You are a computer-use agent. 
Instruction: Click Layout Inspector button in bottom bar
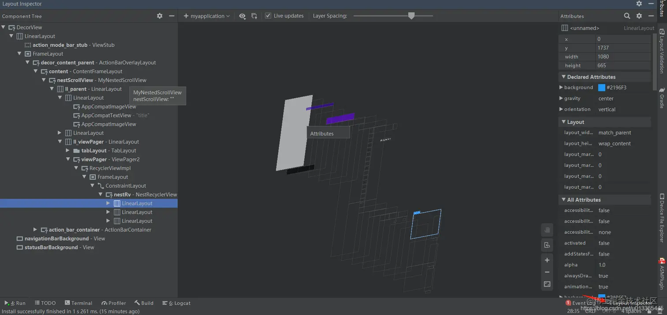(630, 303)
